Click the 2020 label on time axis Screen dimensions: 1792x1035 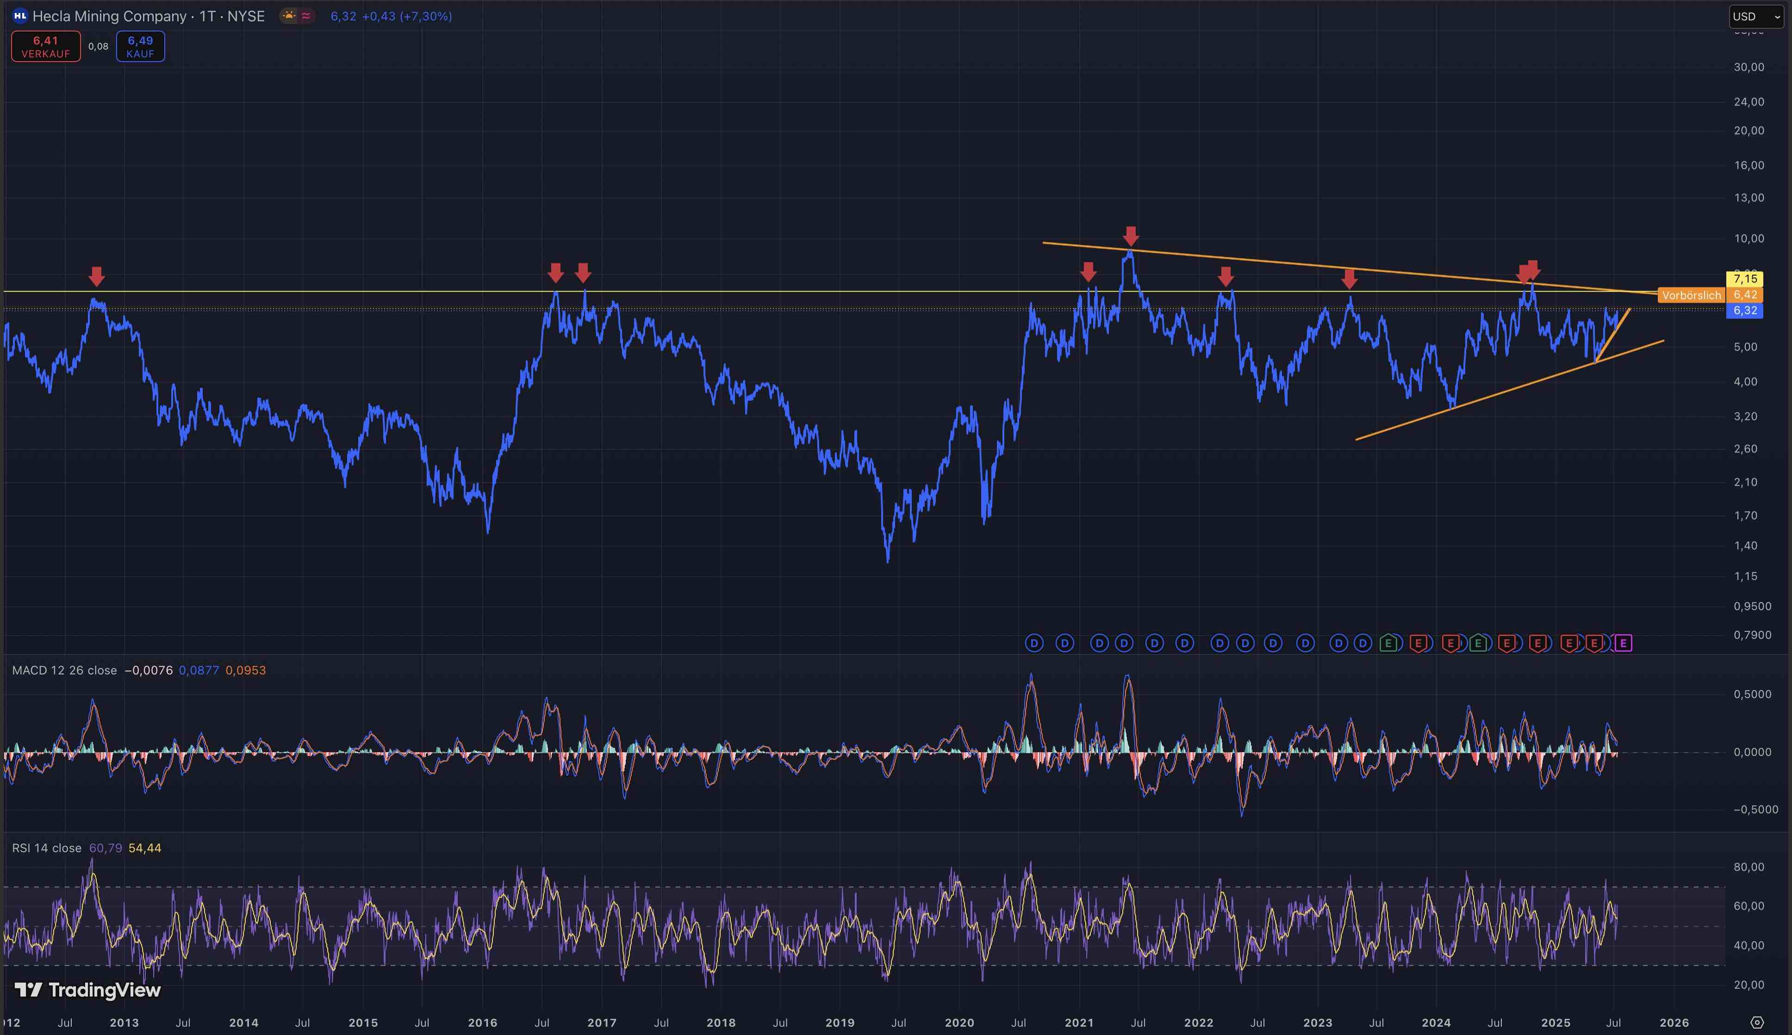(959, 1022)
